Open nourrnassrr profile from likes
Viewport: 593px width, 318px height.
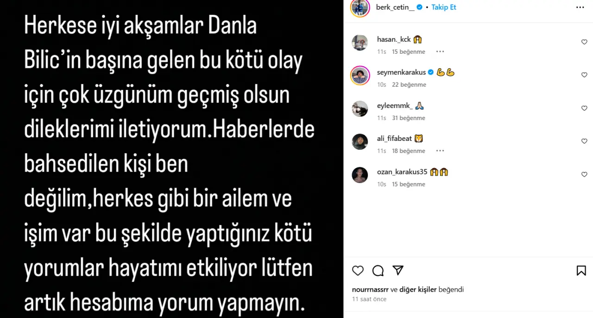click(x=370, y=289)
